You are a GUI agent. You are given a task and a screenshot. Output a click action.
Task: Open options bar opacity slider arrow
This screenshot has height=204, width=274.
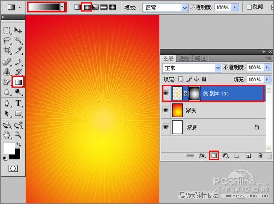click(235, 7)
